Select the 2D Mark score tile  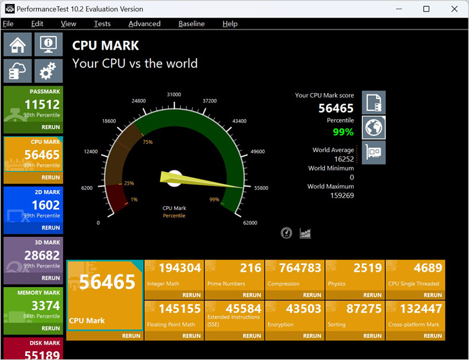point(33,206)
